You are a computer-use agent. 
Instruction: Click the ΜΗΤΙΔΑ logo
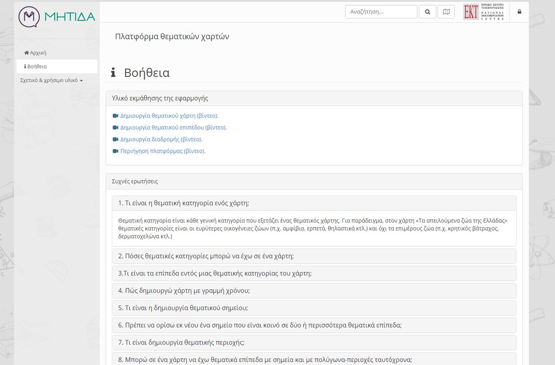point(56,17)
